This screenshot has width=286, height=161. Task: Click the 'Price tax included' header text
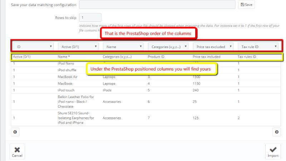coord(207,57)
